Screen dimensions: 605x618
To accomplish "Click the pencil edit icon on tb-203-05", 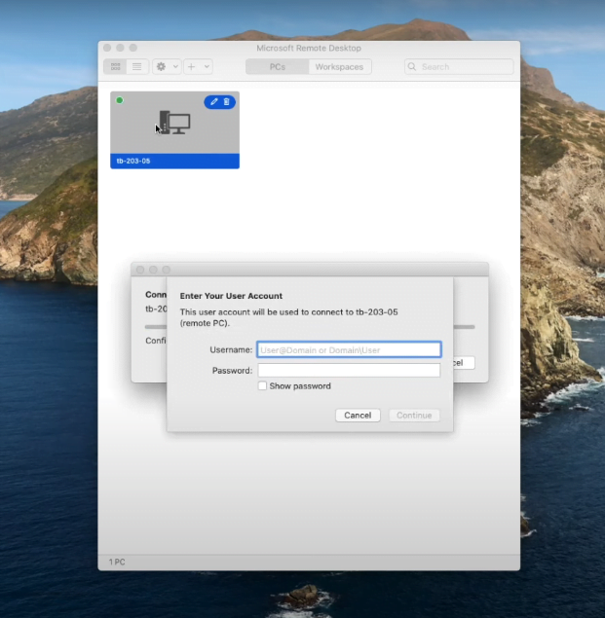I will point(214,102).
